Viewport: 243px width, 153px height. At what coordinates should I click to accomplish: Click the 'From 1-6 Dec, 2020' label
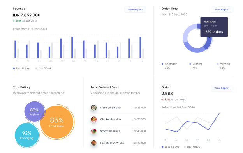(x=174, y=14)
